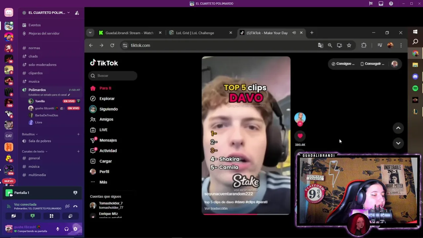The height and width of the screenshot is (238, 423).
Task: Click the Chrome zoom magnifier icon
Action: (x=330, y=45)
